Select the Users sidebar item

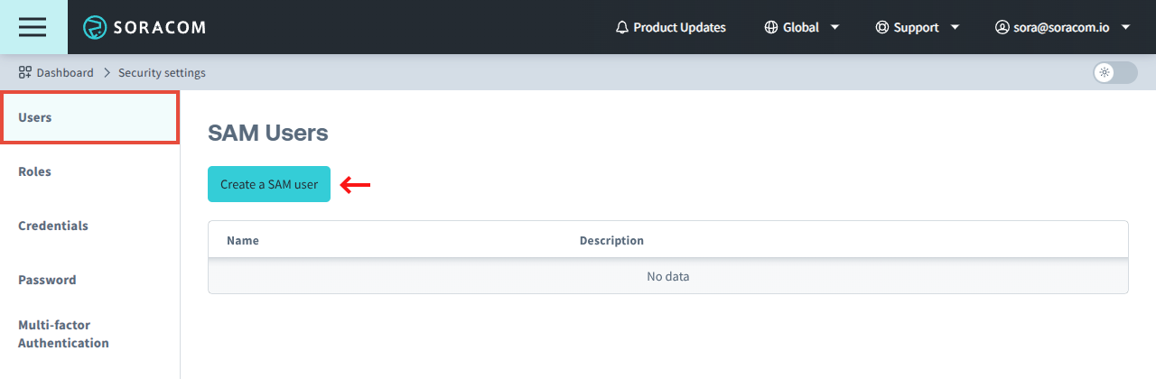pos(89,117)
